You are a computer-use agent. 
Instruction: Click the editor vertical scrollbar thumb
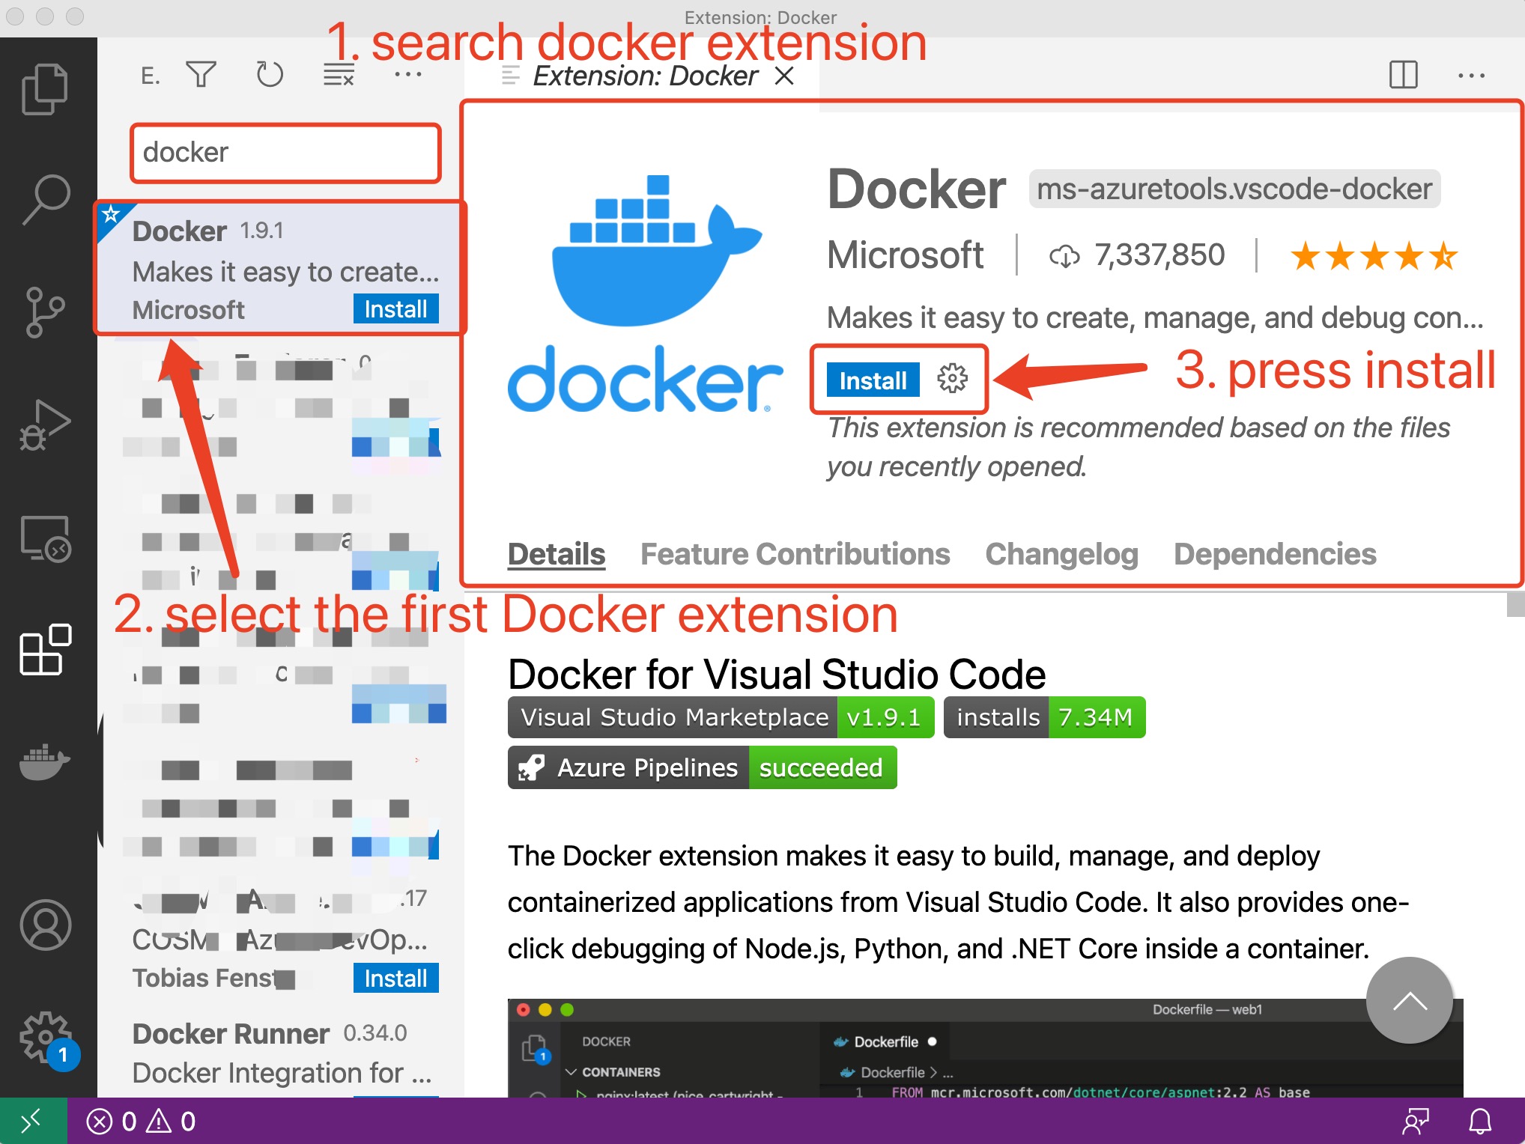click(x=1516, y=604)
